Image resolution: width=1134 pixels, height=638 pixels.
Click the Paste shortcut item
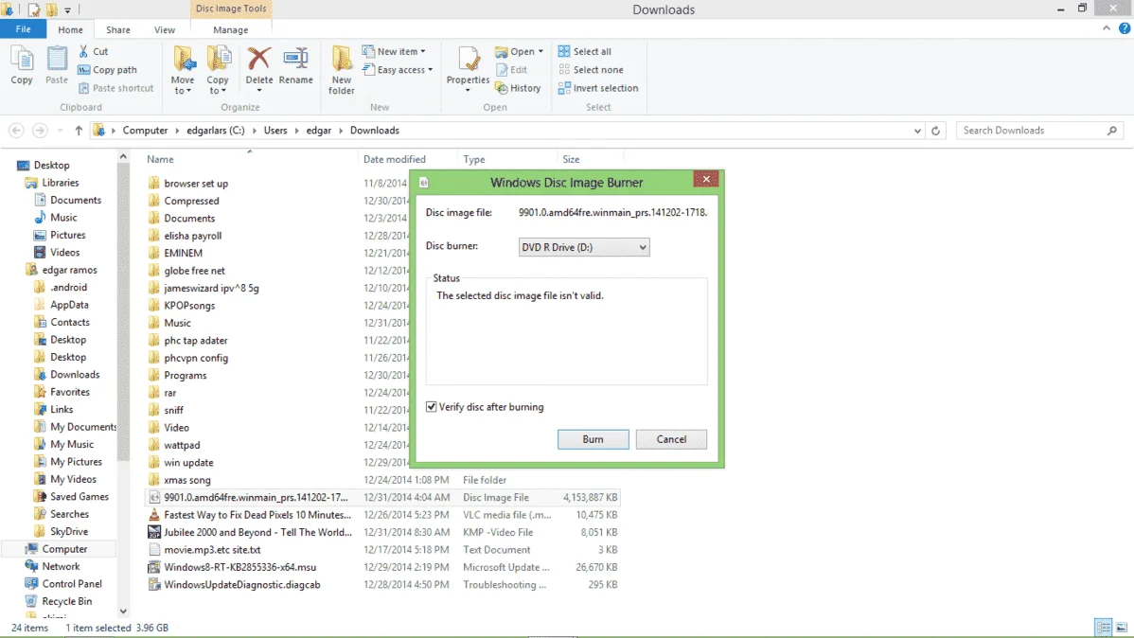coord(115,88)
